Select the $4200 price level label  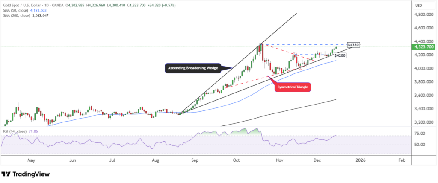click(340, 55)
